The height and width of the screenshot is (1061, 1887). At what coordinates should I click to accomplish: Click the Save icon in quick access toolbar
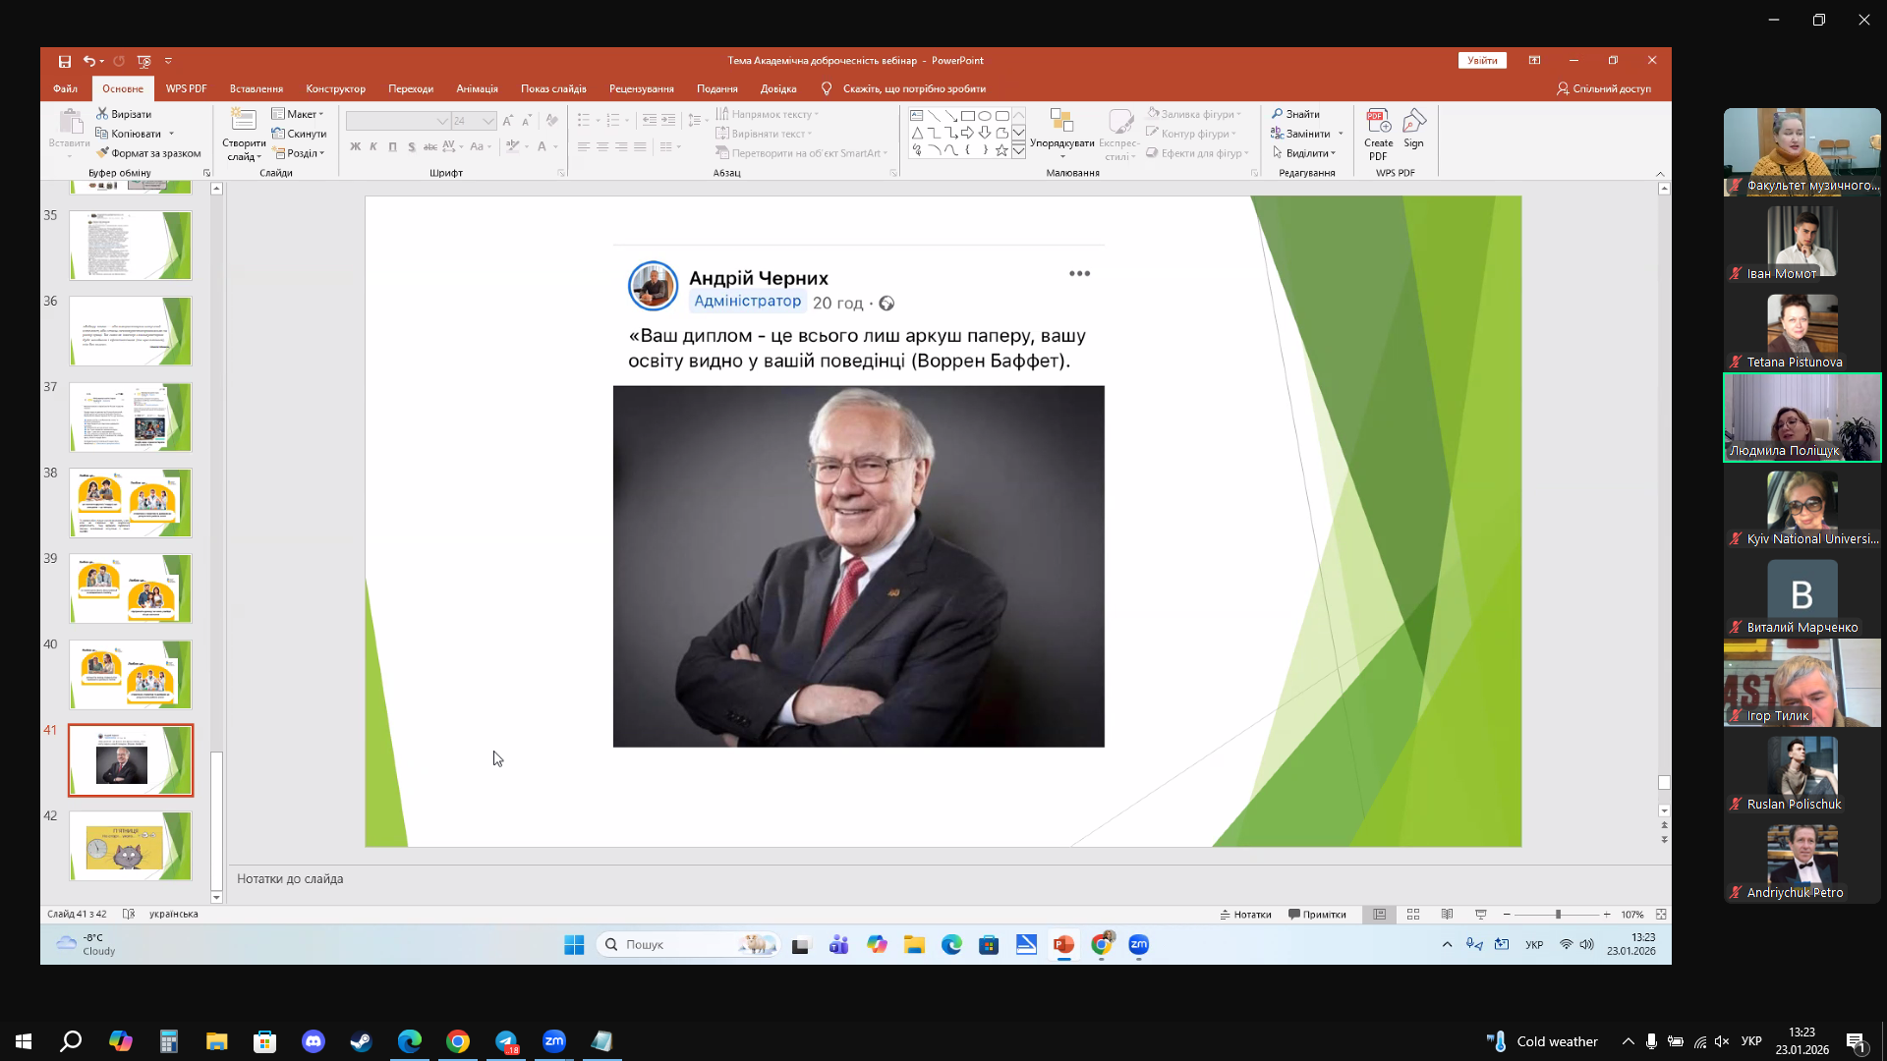(x=65, y=61)
